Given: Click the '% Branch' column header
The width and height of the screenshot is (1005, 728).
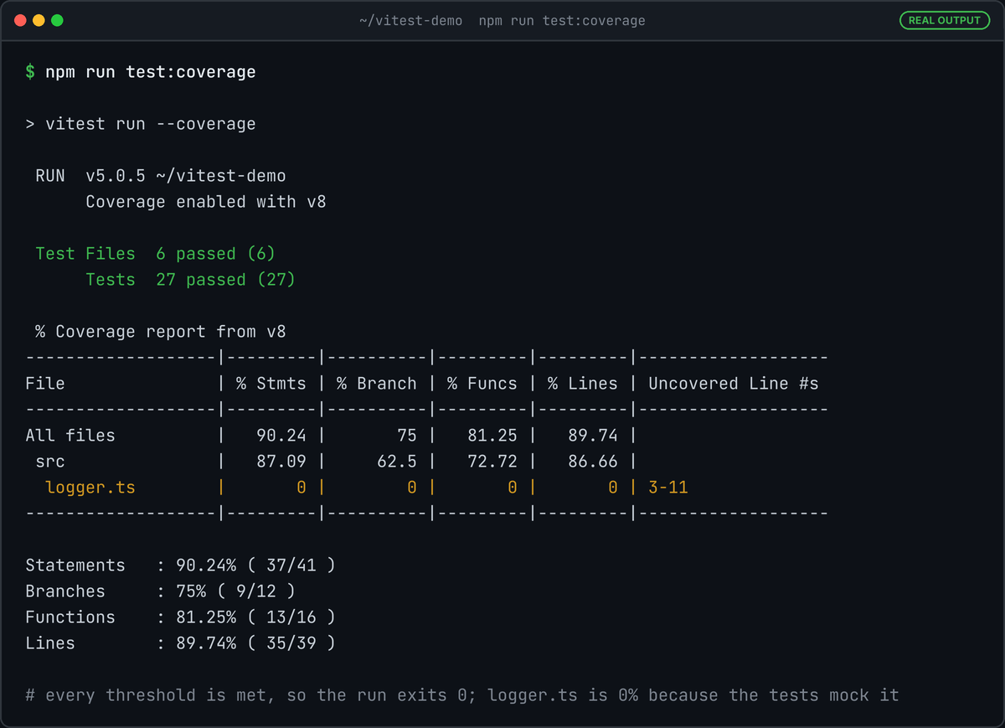Looking at the screenshot, I should point(376,384).
